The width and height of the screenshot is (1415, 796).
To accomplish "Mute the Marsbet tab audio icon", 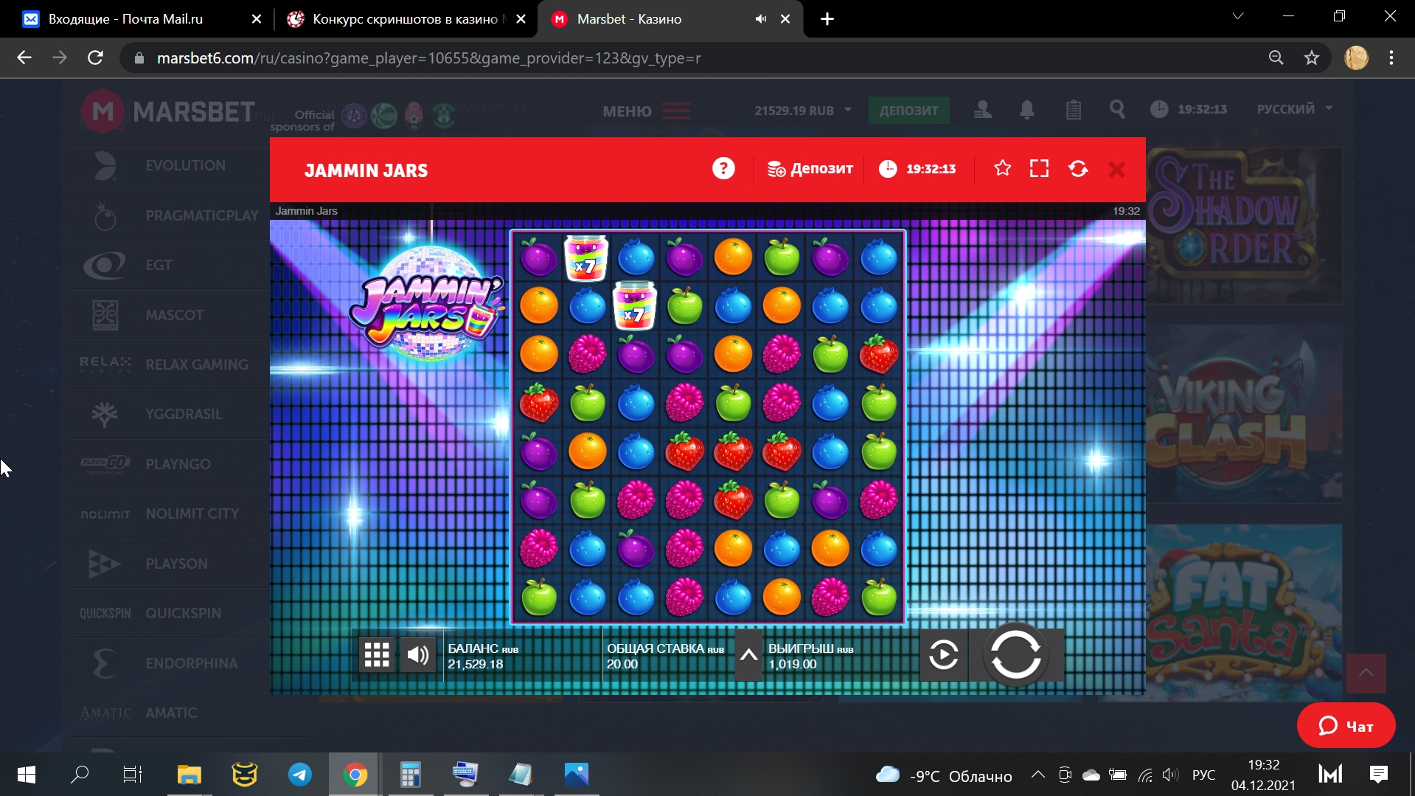I will 761,19.
